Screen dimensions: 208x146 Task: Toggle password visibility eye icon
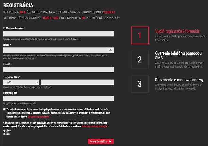[x=110, y=50]
